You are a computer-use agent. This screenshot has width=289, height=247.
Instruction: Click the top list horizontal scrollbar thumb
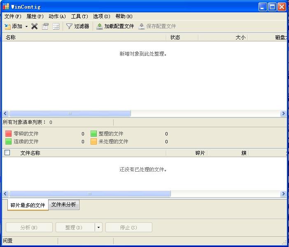coord(70,113)
